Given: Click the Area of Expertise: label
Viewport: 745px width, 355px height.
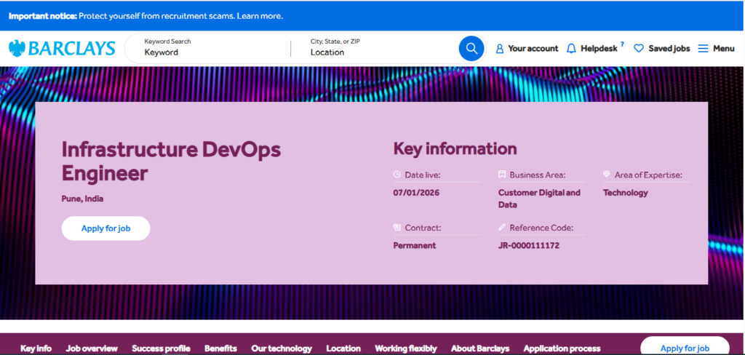Looking at the screenshot, I should point(648,175).
